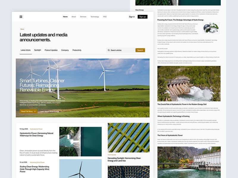Switch to the Spotlight tab
The height and width of the screenshot is (178, 238).
[x=37, y=50]
